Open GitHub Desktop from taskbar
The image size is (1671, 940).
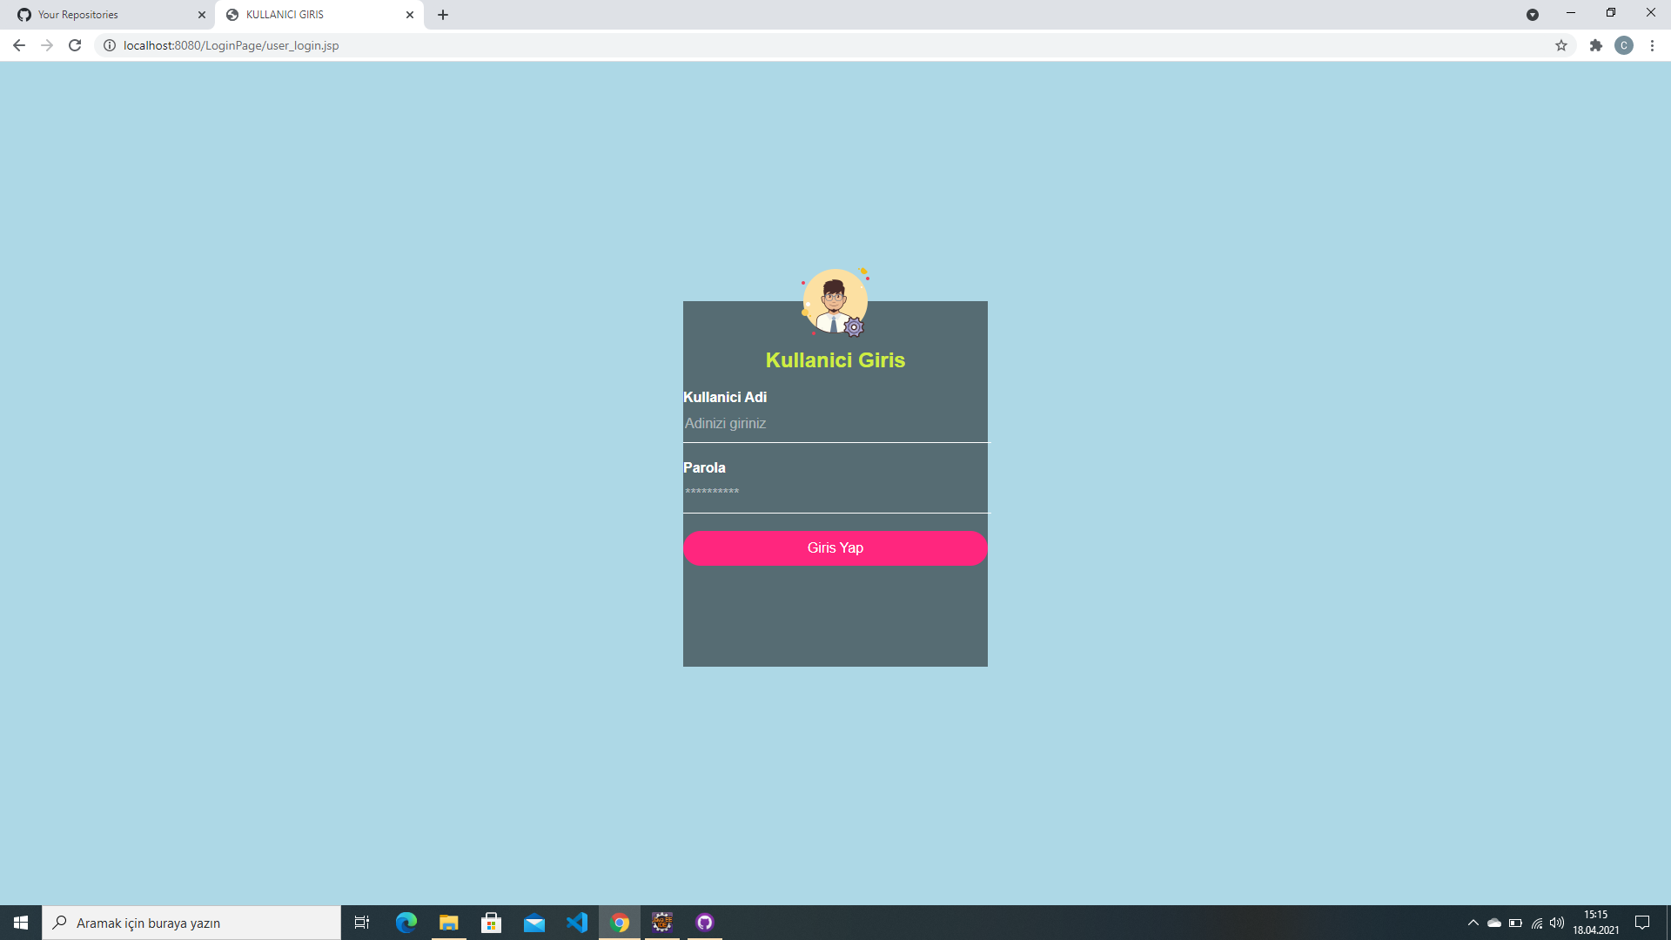[705, 923]
